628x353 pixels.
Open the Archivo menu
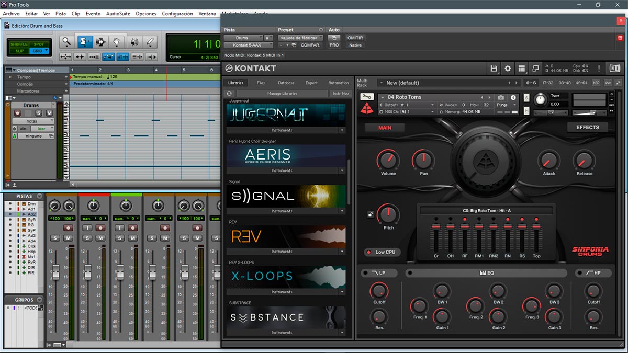pyautogui.click(x=12, y=14)
